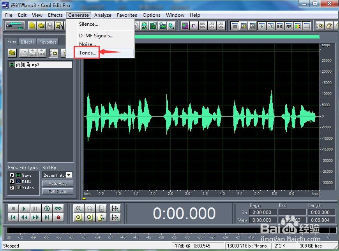Select the Files panel tab
Image resolution: width=339 pixels, height=251 pixels.
11,42
